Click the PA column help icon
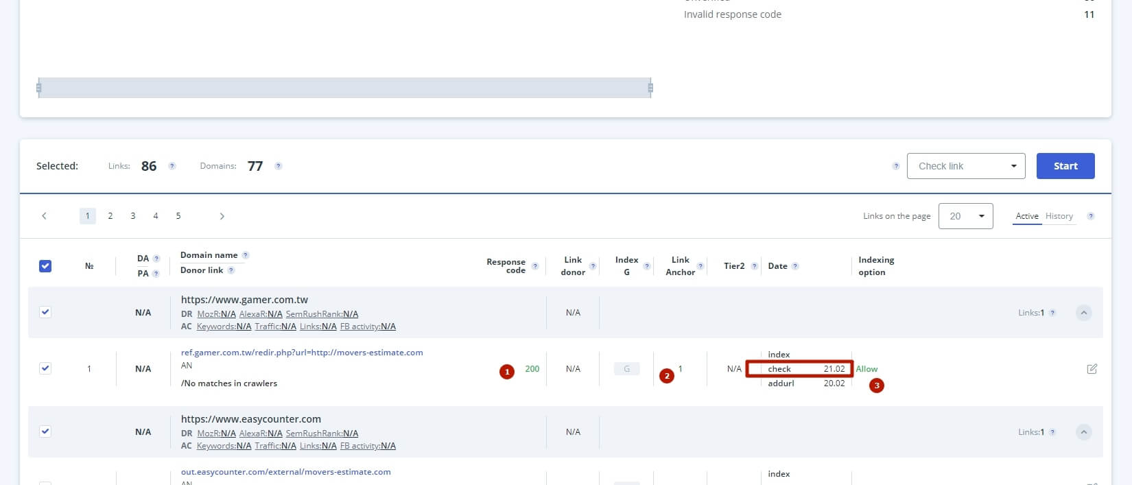Image resolution: width=1132 pixels, height=485 pixels. click(x=156, y=274)
